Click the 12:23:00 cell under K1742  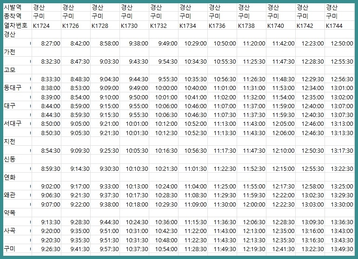[x=310, y=43]
